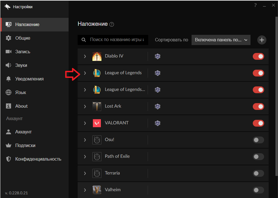Click the VALORANT game icon
Screen dimensions: 278x198
[97, 123]
